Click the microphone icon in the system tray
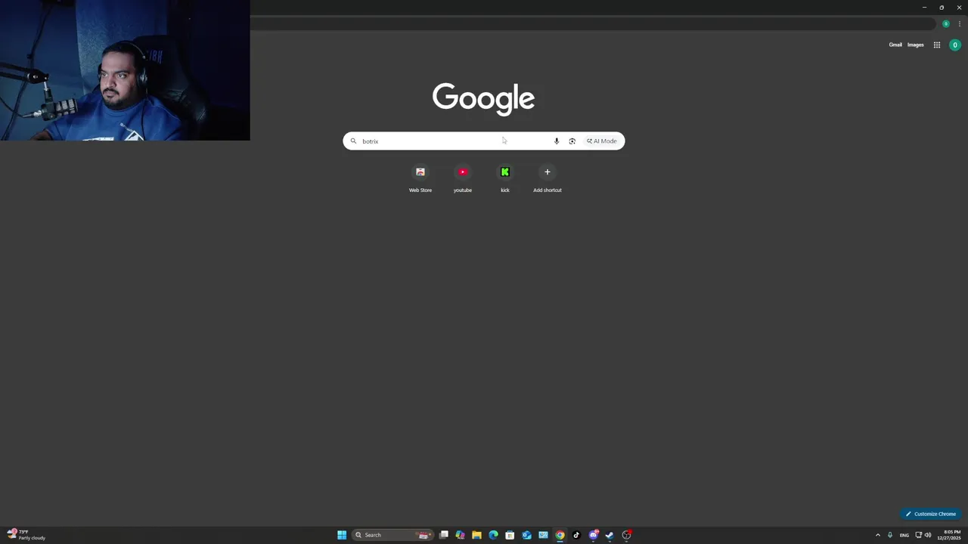 (890, 535)
